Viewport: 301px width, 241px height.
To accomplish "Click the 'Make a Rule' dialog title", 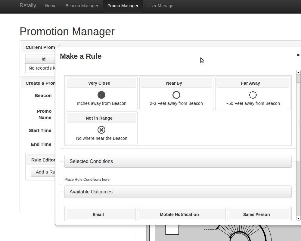I will point(81,56).
